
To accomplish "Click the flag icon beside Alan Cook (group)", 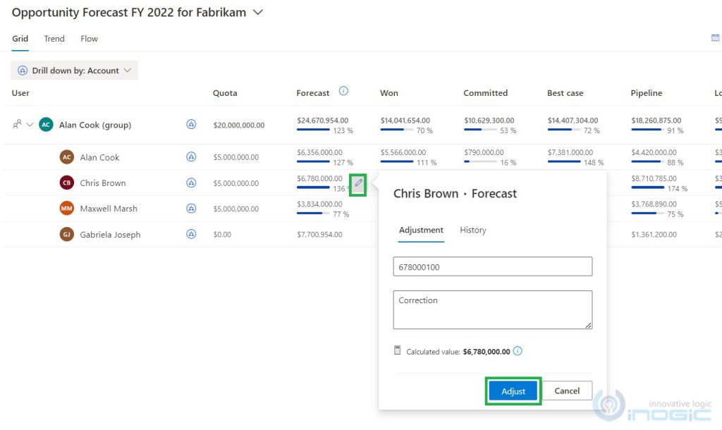I will (x=191, y=124).
